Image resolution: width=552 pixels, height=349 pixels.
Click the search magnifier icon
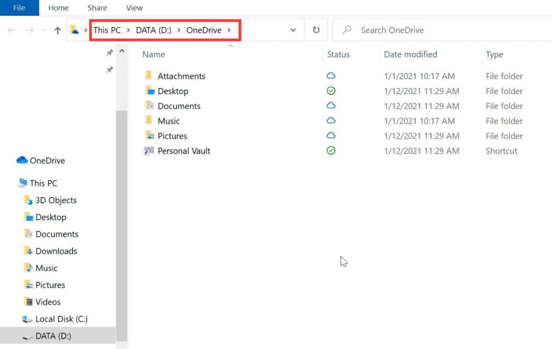point(347,30)
